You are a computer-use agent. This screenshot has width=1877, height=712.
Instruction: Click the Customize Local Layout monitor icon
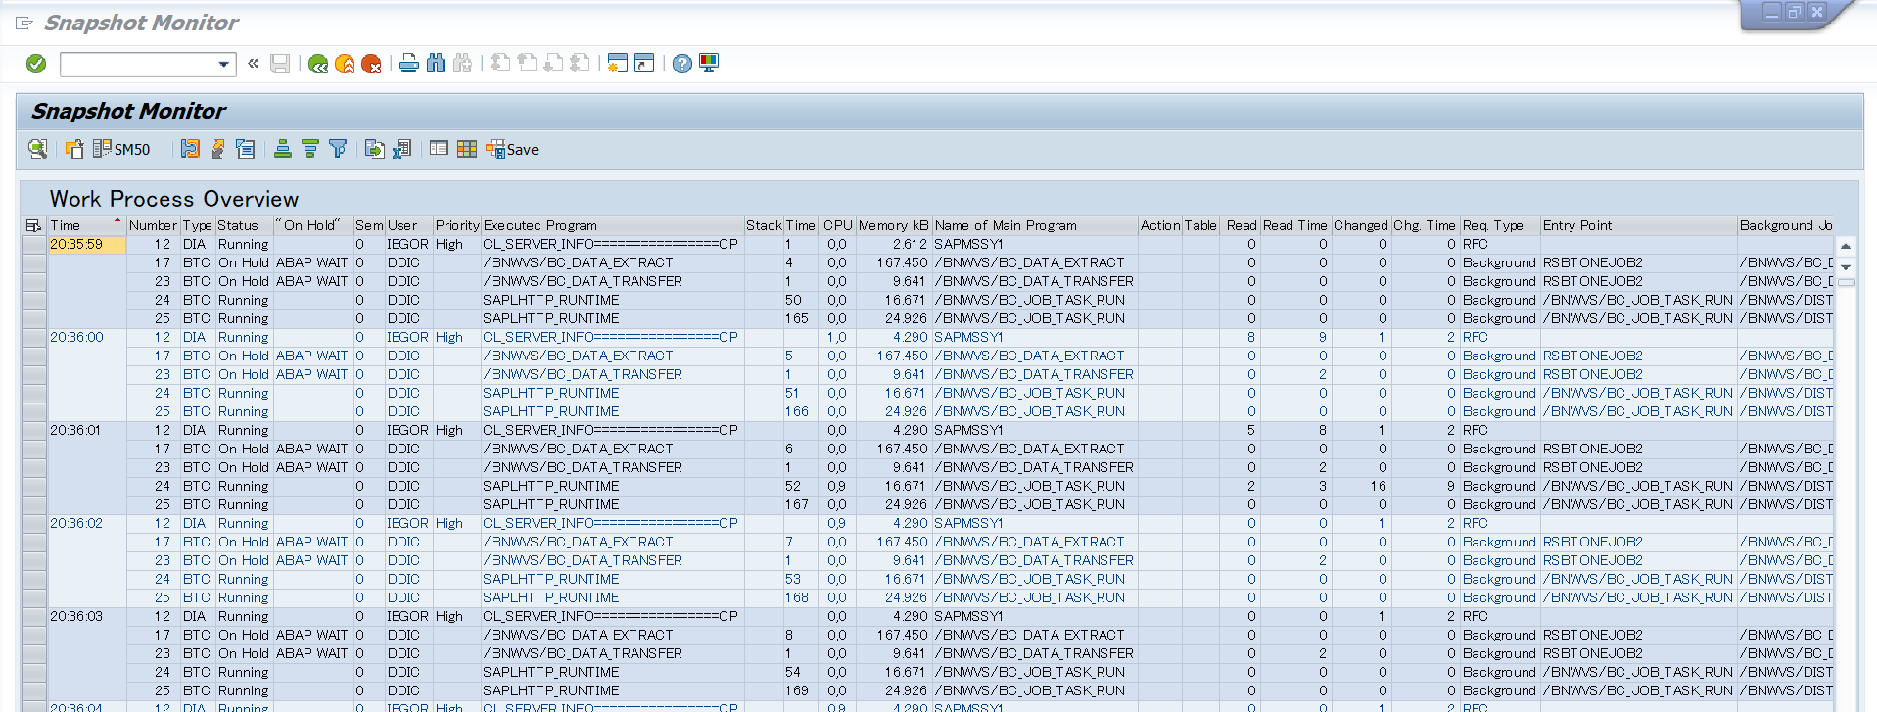pos(709,64)
